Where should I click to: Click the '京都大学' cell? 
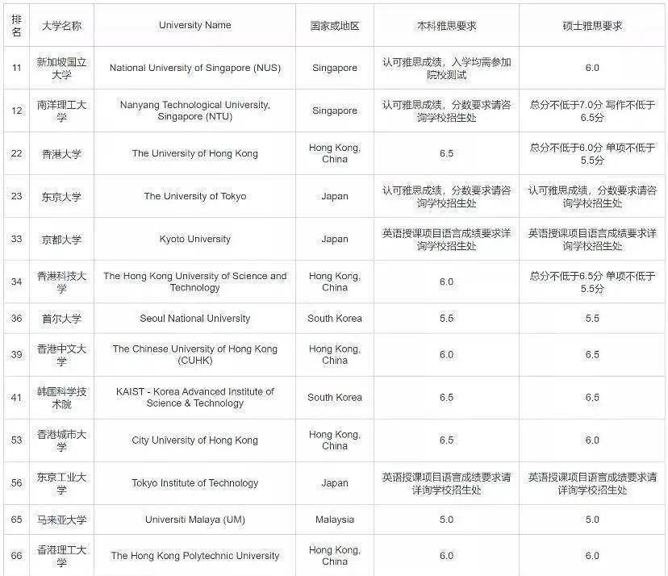[x=61, y=239]
